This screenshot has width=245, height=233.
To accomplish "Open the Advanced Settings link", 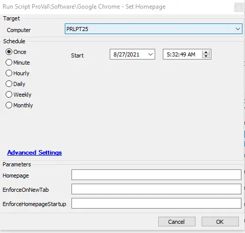I will point(34,153).
